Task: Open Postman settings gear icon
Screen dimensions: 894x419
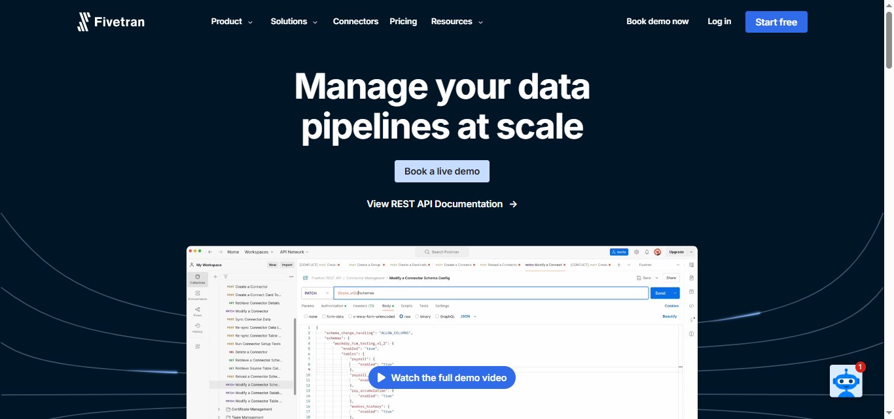Action: (636, 252)
